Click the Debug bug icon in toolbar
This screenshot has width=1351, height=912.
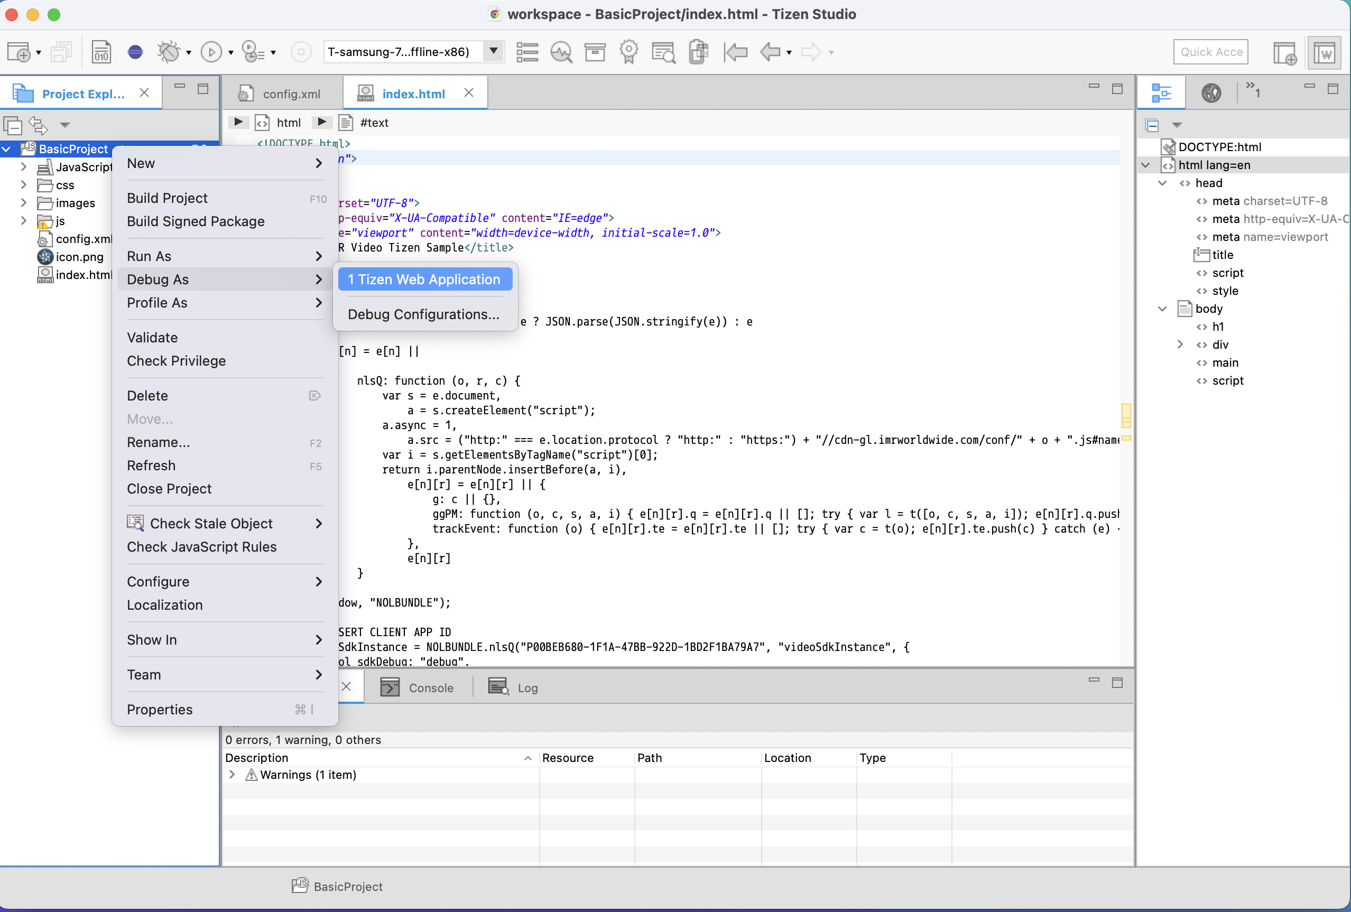[169, 52]
